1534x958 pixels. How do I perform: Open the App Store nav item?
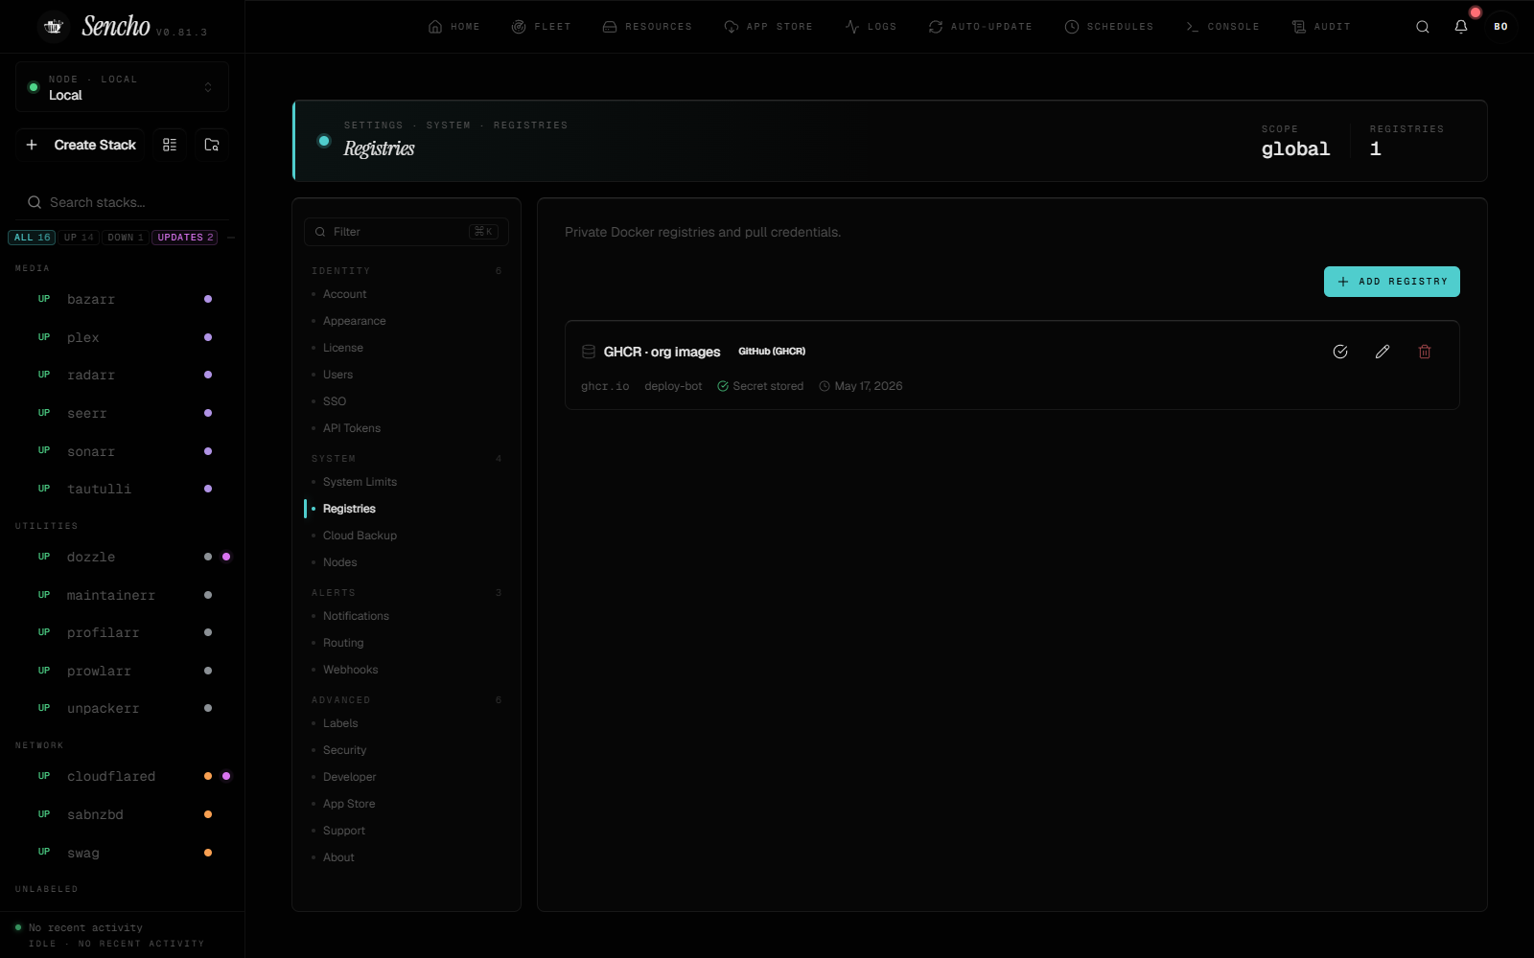[x=768, y=27]
